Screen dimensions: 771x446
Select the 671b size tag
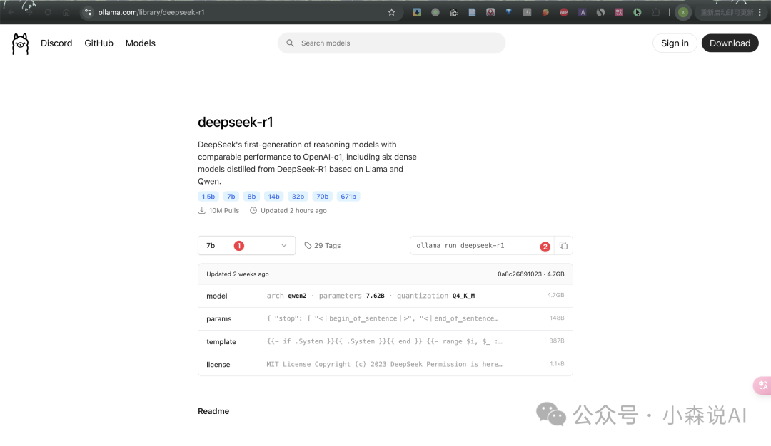pyautogui.click(x=348, y=196)
